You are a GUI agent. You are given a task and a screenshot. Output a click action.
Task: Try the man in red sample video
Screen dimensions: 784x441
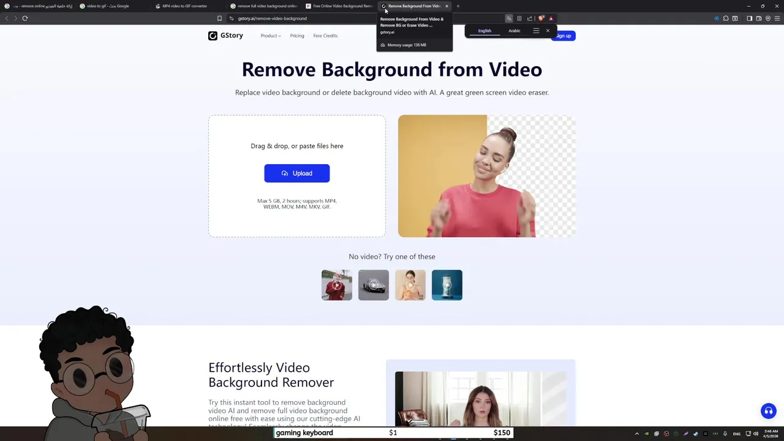337,285
